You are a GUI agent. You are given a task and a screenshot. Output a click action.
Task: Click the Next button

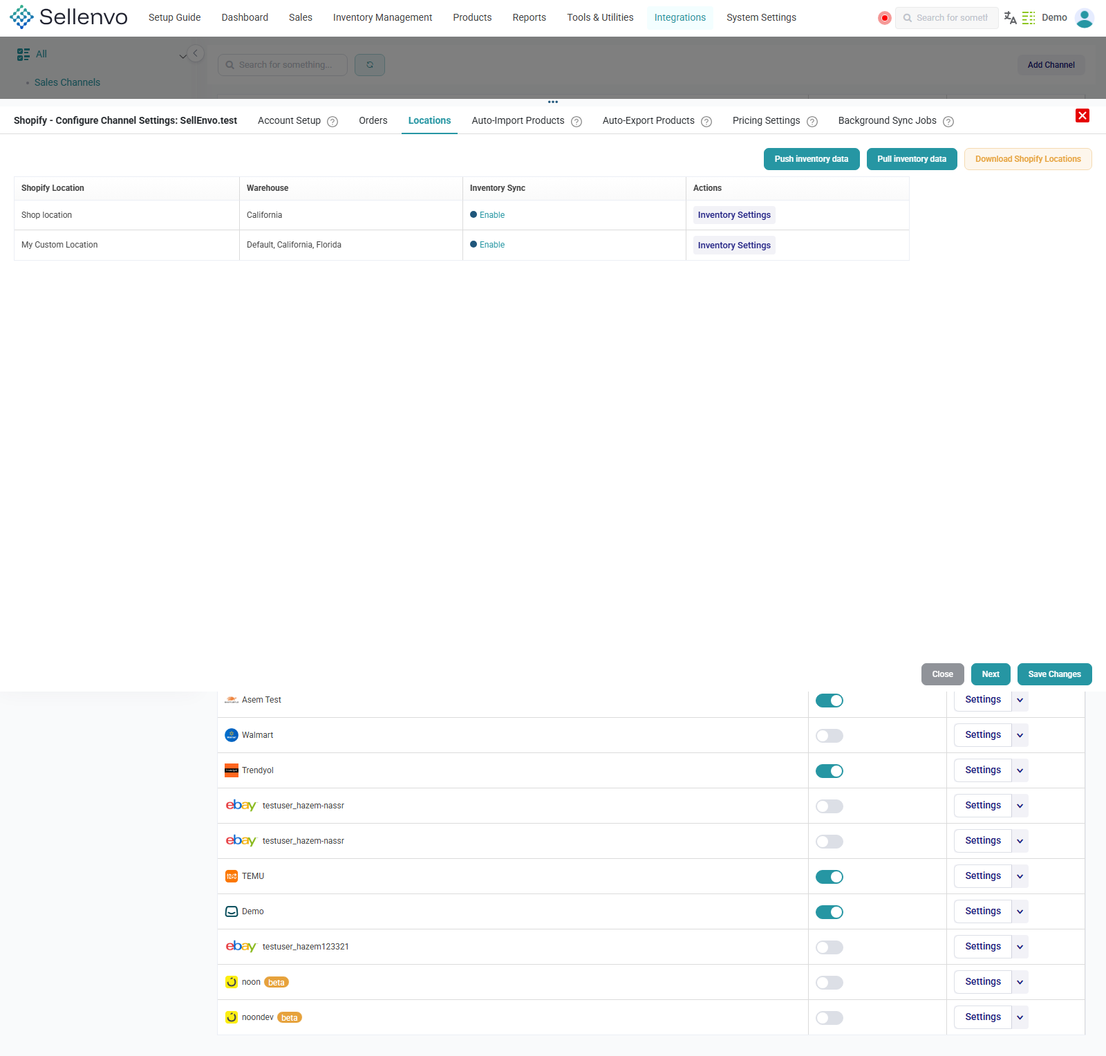point(991,674)
